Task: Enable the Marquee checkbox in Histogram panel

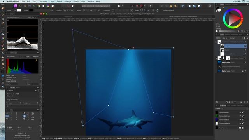Action: click(x=32, y=57)
